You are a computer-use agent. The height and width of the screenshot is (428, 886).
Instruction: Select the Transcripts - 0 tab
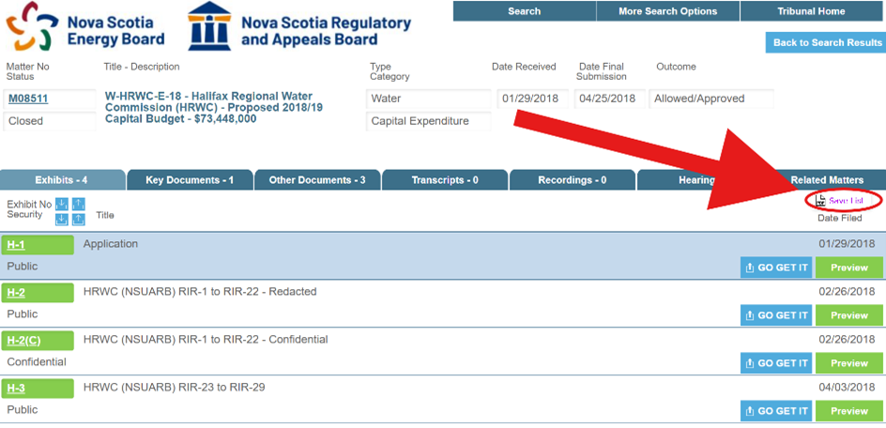[444, 180]
